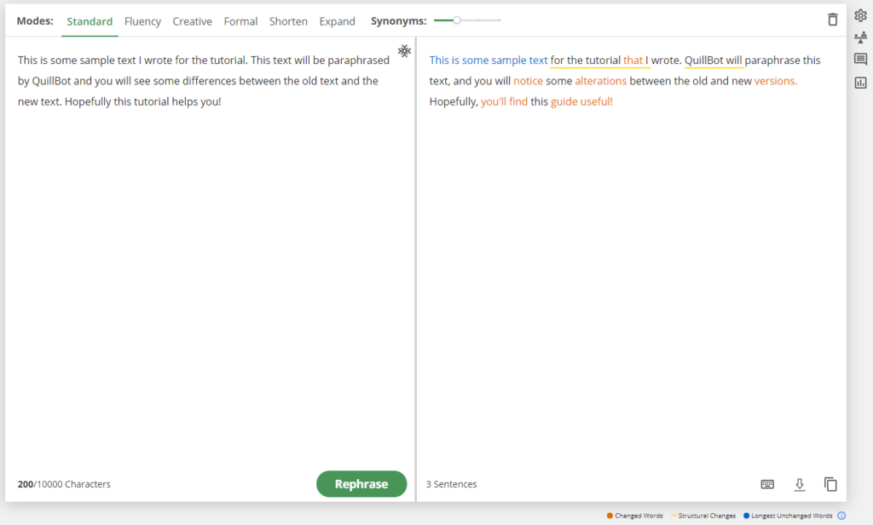Image resolution: width=873 pixels, height=525 pixels.
Task: Click the freeze words snowflake icon
Action: pos(404,51)
